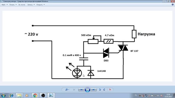Open the Steam tray icon
The height and width of the screenshot is (98, 175).
(x=146, y=96)
